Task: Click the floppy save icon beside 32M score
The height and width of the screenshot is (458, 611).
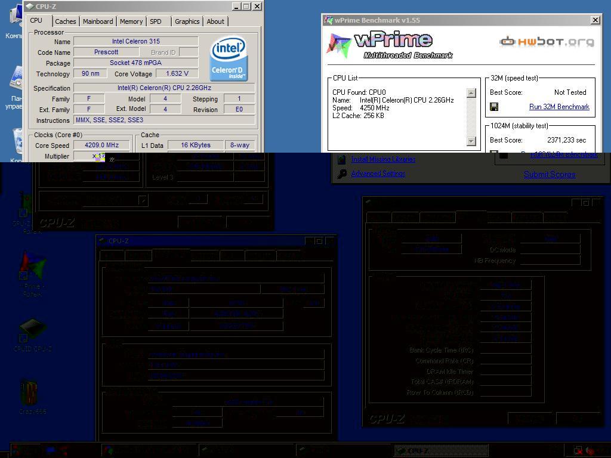Action: point(493,107)
